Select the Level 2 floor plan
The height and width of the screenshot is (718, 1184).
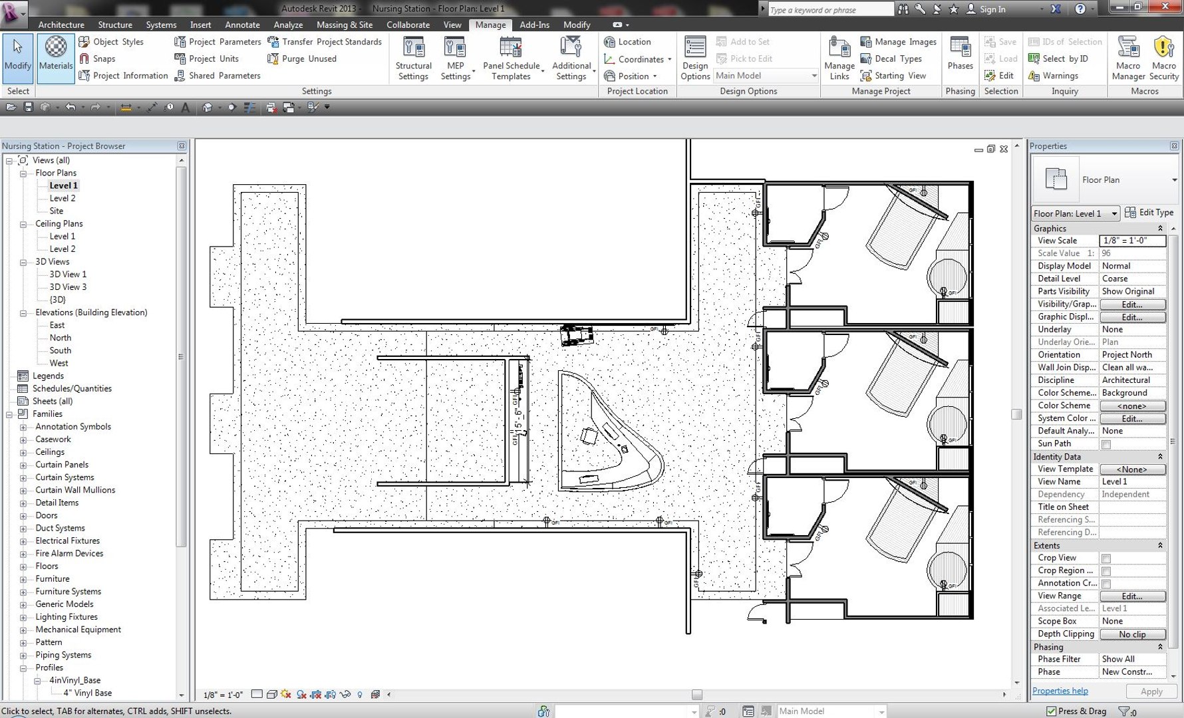[x=63, y=198]
